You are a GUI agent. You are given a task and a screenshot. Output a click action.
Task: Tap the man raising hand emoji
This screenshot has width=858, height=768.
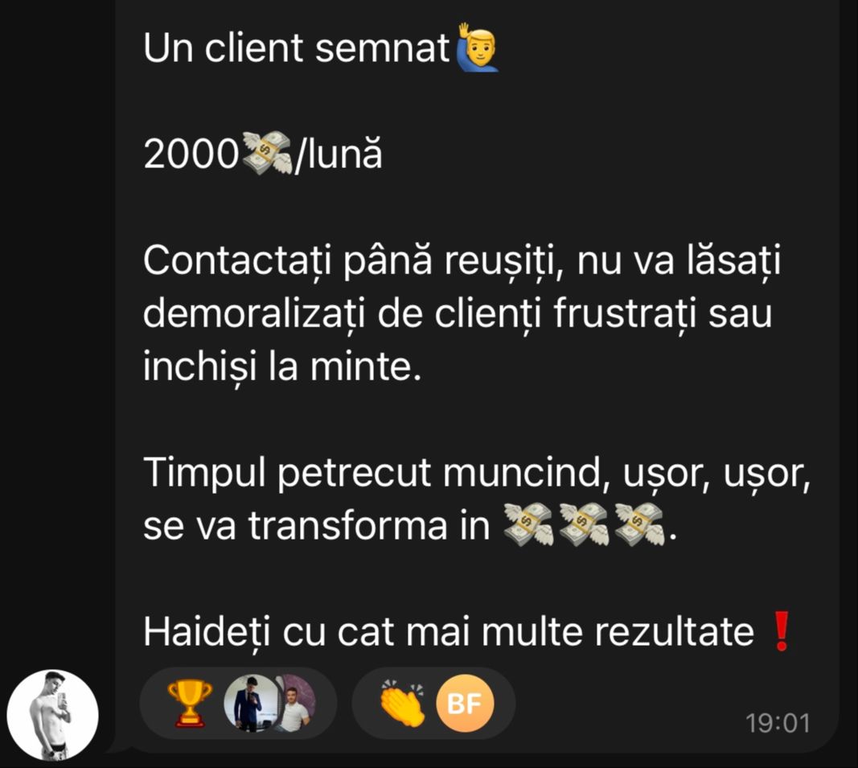pyautogui.click(x=474, y=47)
